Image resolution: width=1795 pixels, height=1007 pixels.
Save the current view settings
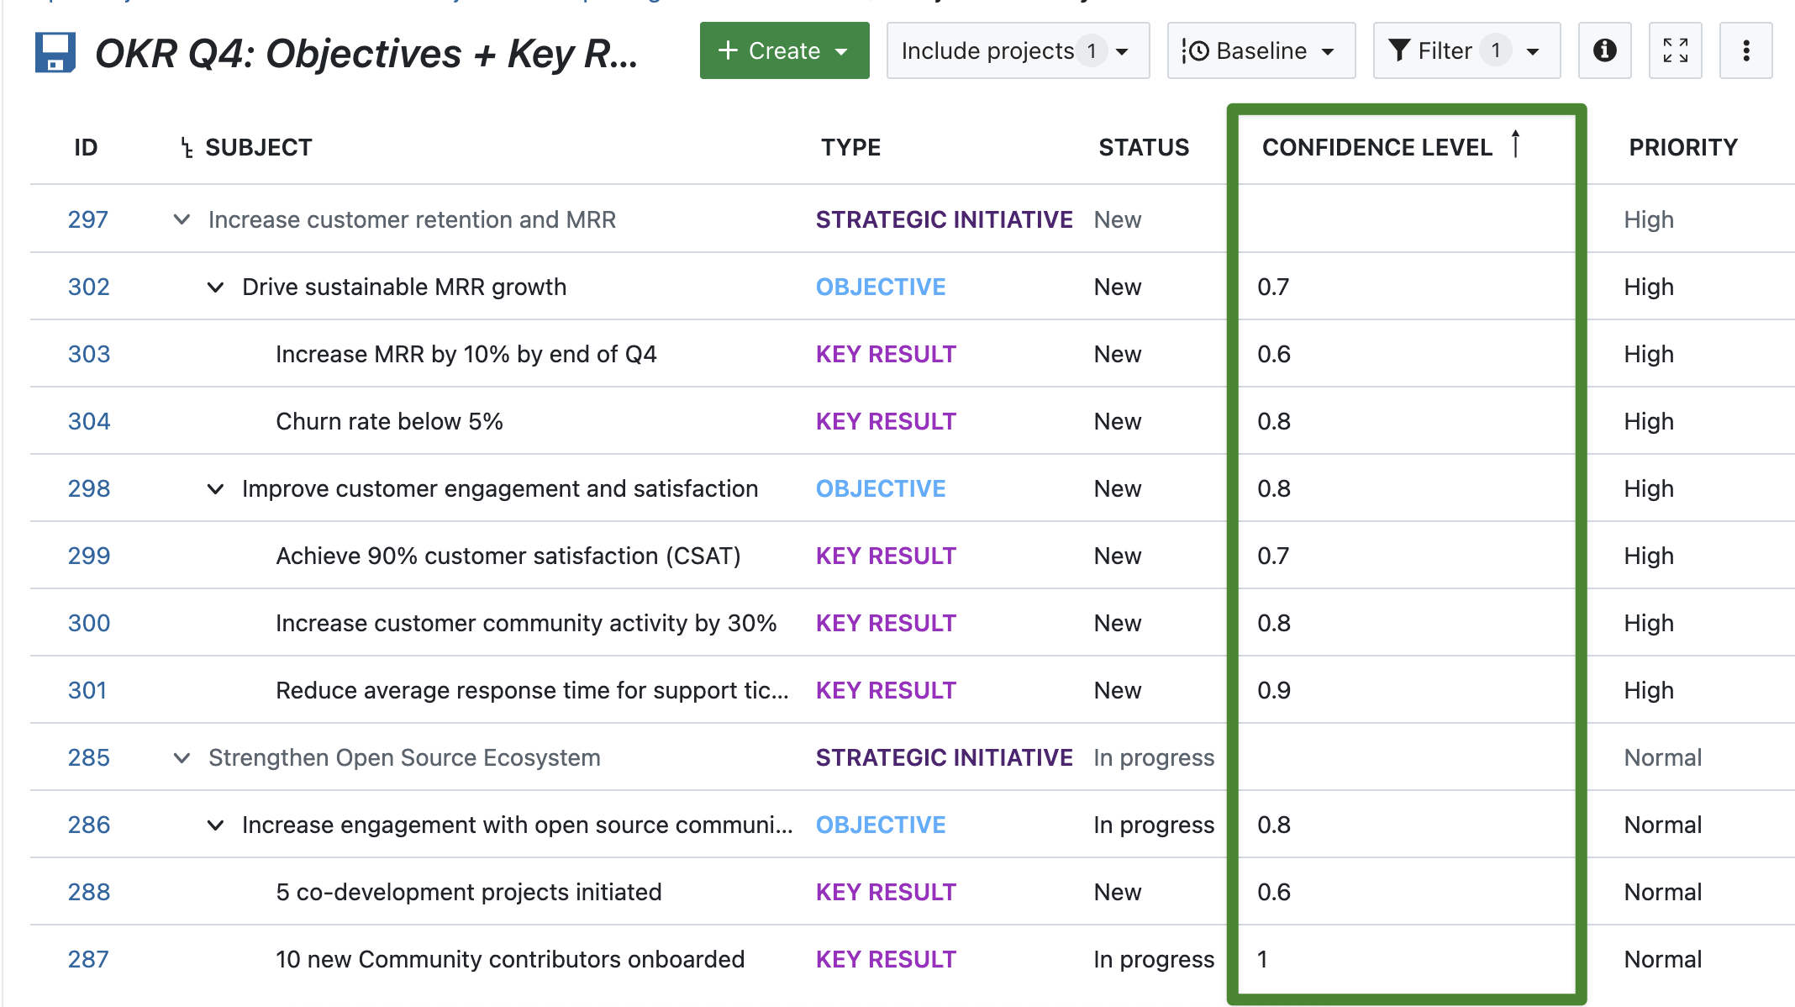(x=54, y=52)
